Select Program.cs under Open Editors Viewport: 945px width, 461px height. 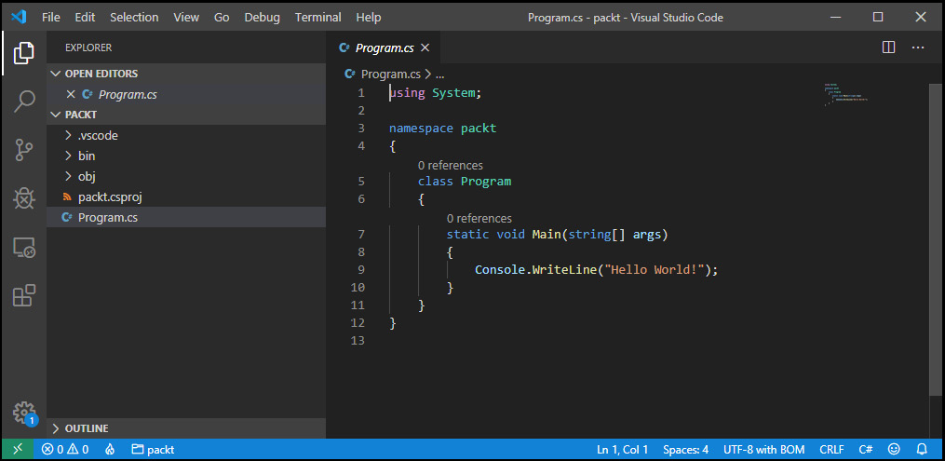[x=128, y=94]
